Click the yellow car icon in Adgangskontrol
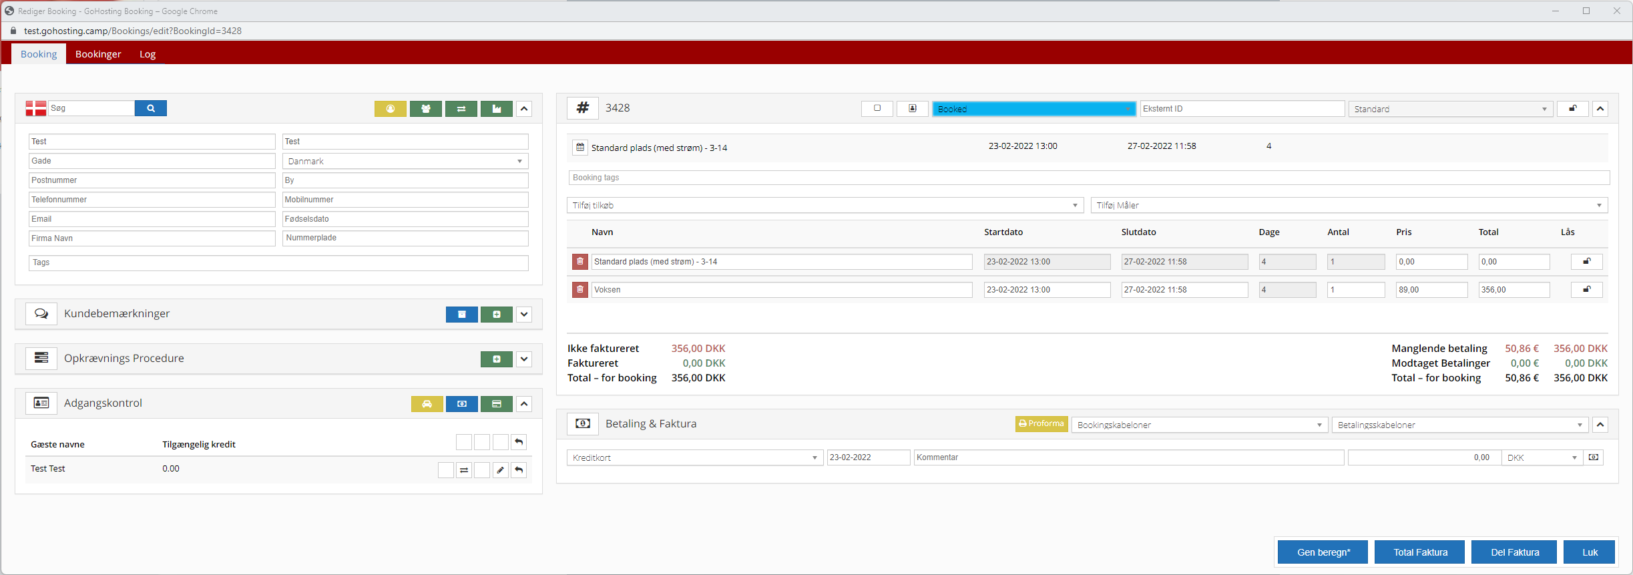Screen dimensions: 1633x575 [427, 404]
